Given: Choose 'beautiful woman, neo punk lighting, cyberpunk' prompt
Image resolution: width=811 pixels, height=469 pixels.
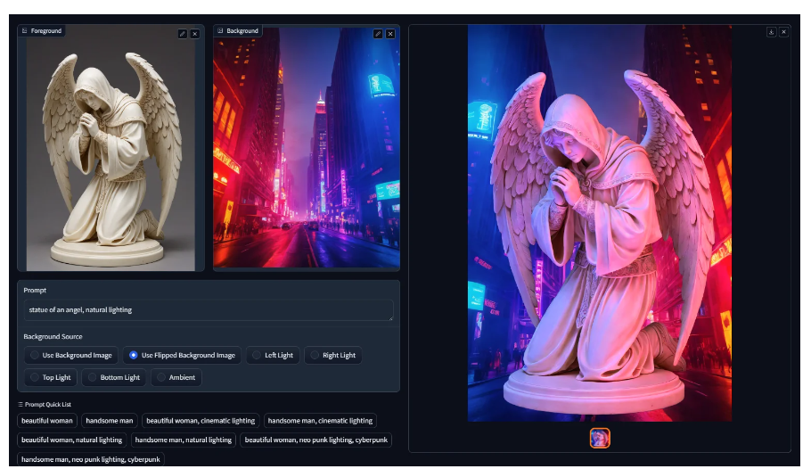Looking at the screenshot, I should coord(315,440).
